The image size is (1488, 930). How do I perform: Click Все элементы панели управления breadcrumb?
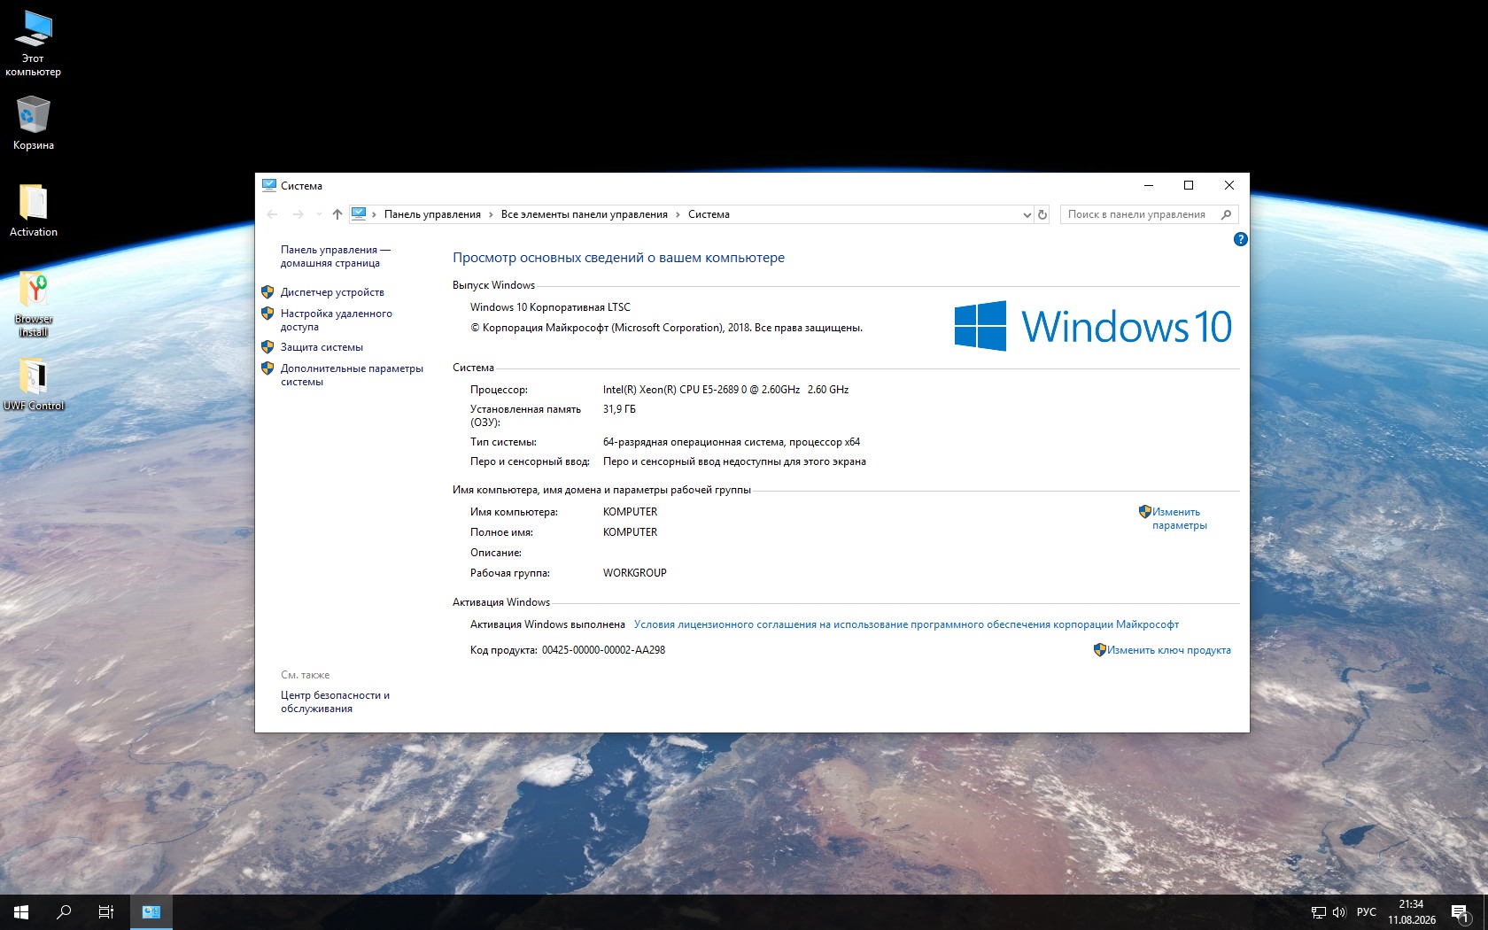(585, 214)
